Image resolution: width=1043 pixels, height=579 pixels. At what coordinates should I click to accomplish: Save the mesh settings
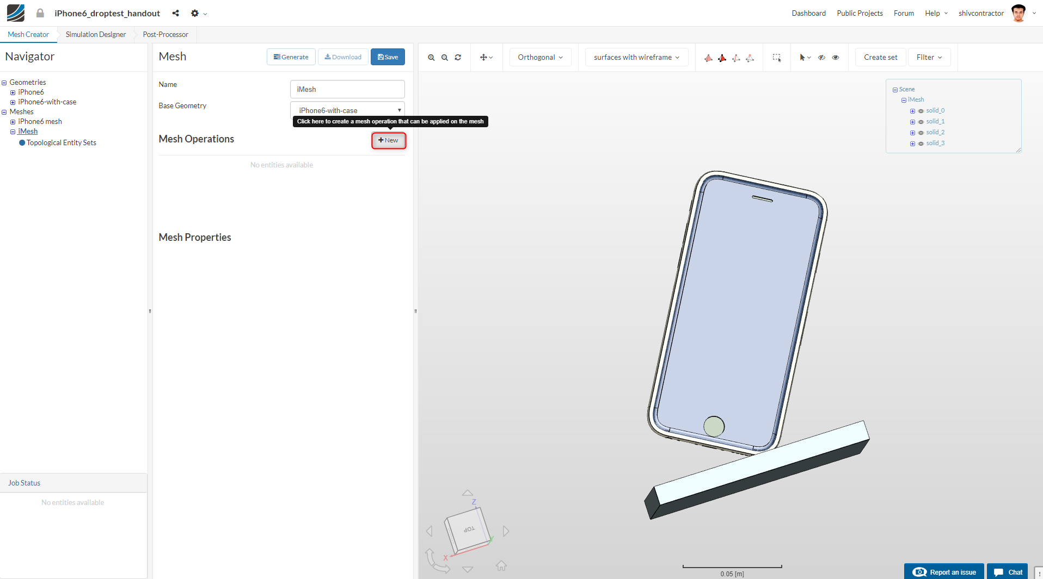point(388,57)
